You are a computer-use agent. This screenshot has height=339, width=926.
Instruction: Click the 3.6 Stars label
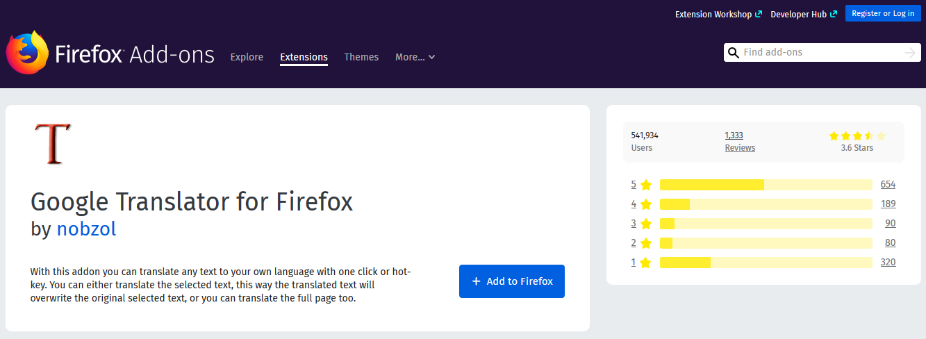point(857,148)
